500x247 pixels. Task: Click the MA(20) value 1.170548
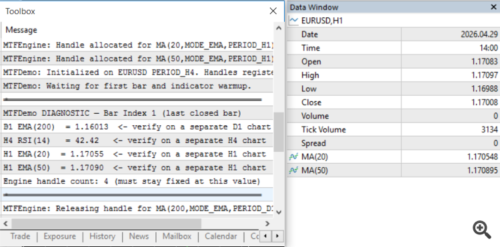[483, 156]
